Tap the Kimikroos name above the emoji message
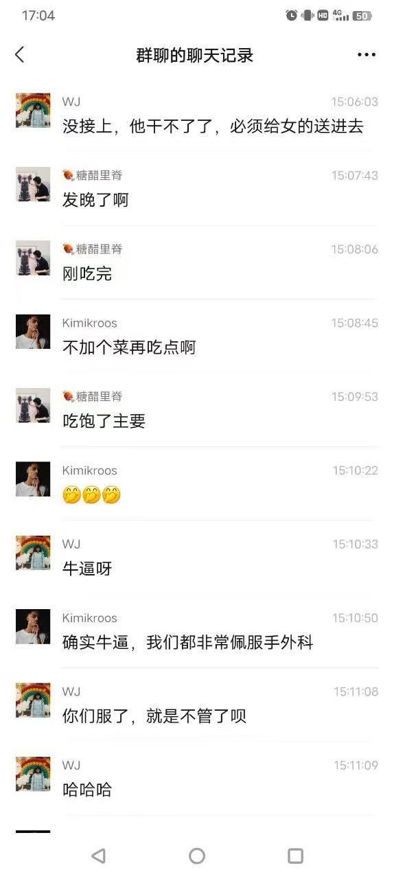The image size is (394, 879). coord(90,470)
